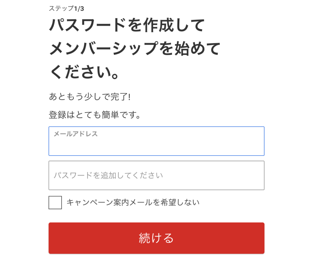Image resolution: width=316 pixels, height=268 pixels.
Task: Click the 登録はとても簡単です。 text
Action: pyautogui.click(x=94, y=115)
